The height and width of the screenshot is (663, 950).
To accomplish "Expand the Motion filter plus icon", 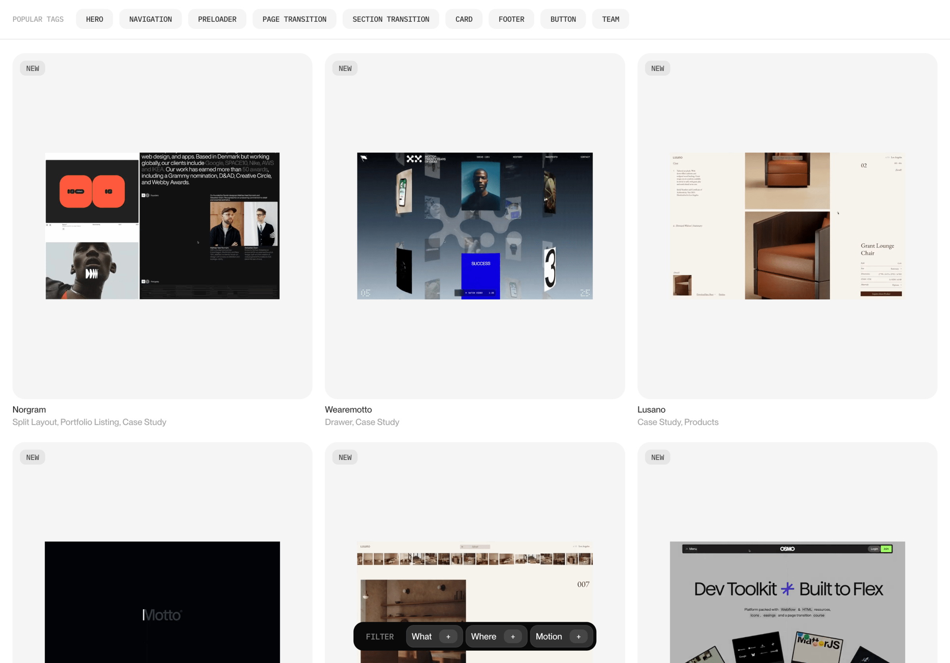I will coord(578,636).
